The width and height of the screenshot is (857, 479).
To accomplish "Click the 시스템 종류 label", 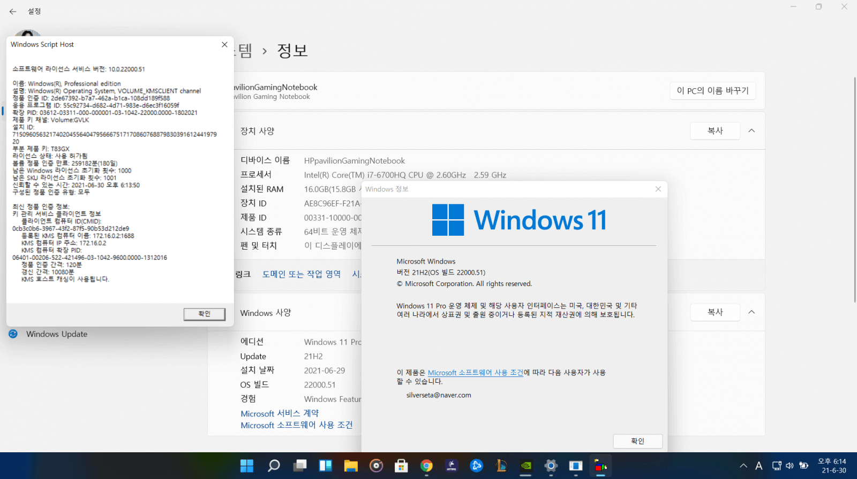I will click(261, 231).
